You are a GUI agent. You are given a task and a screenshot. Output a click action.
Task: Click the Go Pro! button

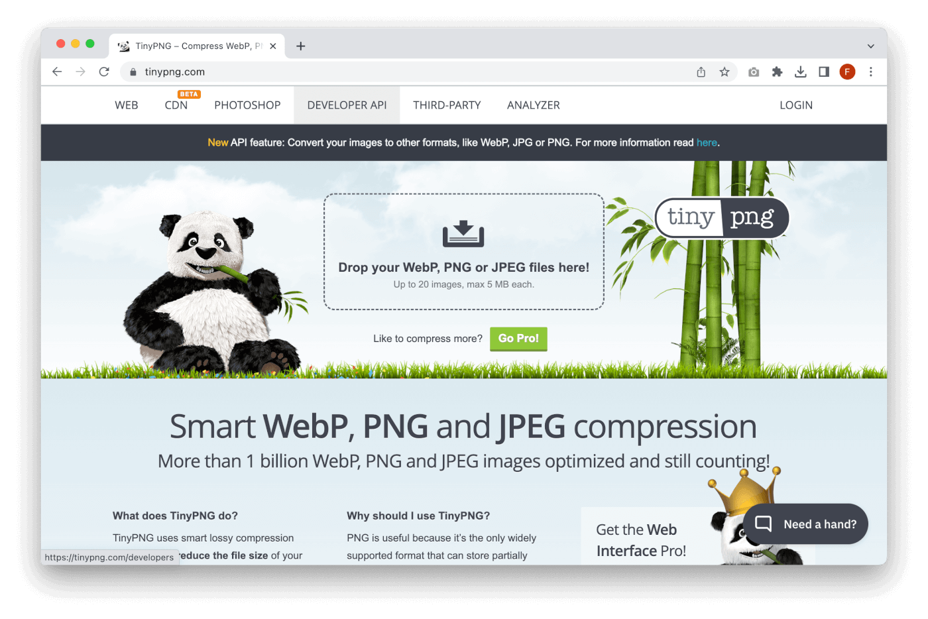click(x=518, y=339)
